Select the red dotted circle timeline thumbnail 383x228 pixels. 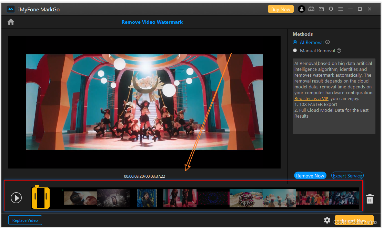coord(213,198)
